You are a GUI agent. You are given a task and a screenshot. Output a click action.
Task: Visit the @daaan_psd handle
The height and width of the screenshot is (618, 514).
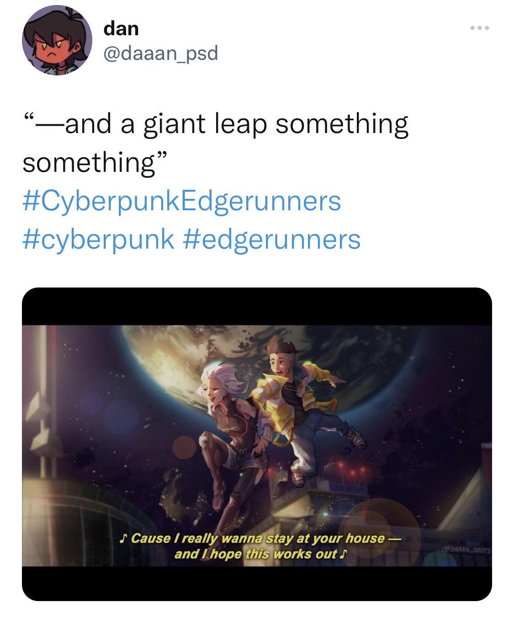[161, 53]
